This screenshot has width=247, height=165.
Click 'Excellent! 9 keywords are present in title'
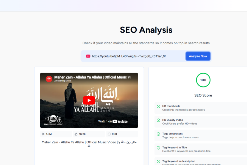coord(186,151)
